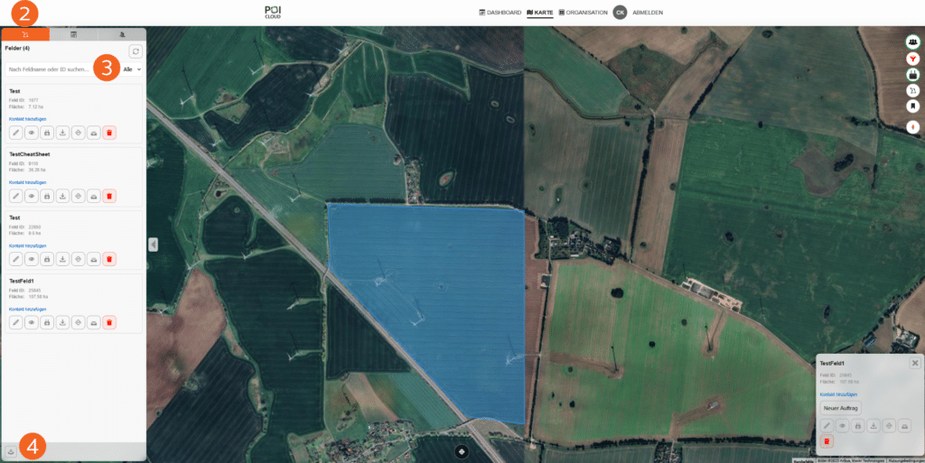Collapse the left sidebar with arrow handle
Screen dimensions: 925x463
[x=153, y=244]
